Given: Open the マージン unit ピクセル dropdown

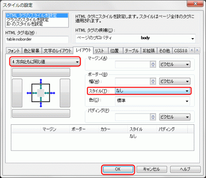Looking at the screenshot, I should point(175,65).
